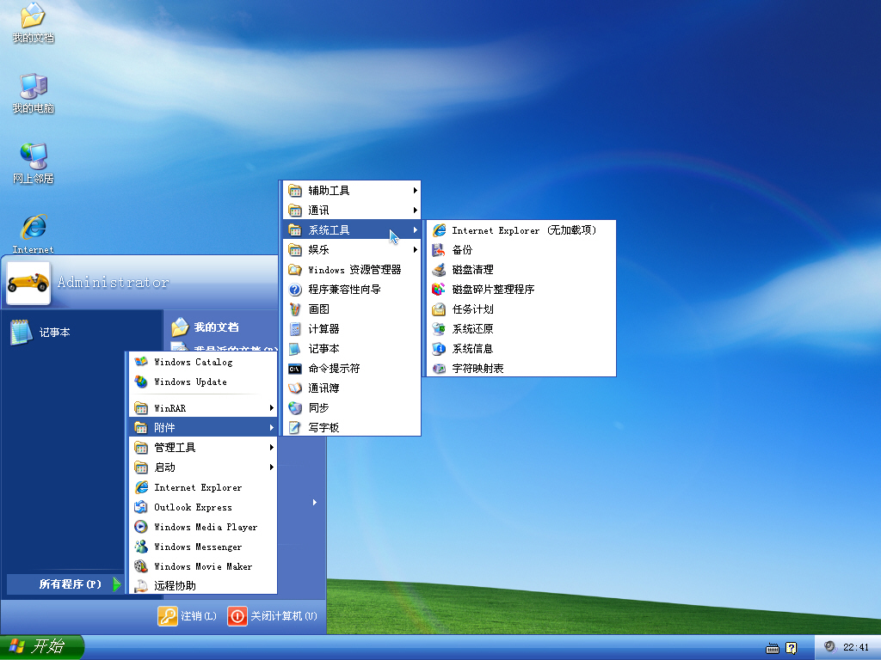Expand the 启动 submenu arrow
This screenshot has height=660, width=881.
[271, 467]
